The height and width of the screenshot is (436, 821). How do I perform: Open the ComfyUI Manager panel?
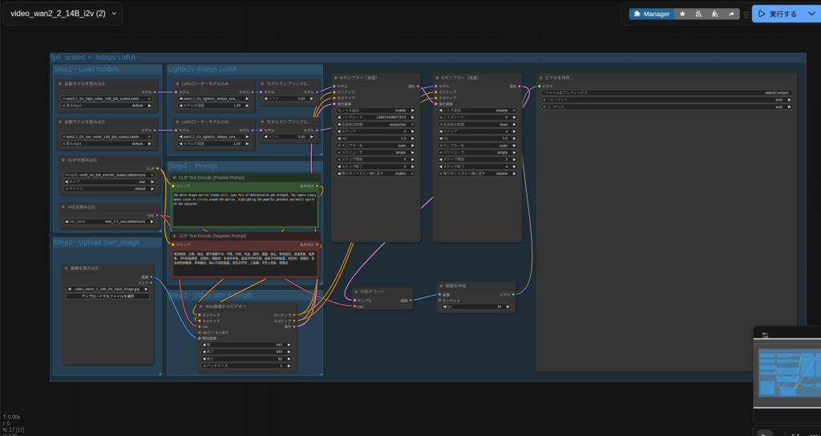[650, 14]
